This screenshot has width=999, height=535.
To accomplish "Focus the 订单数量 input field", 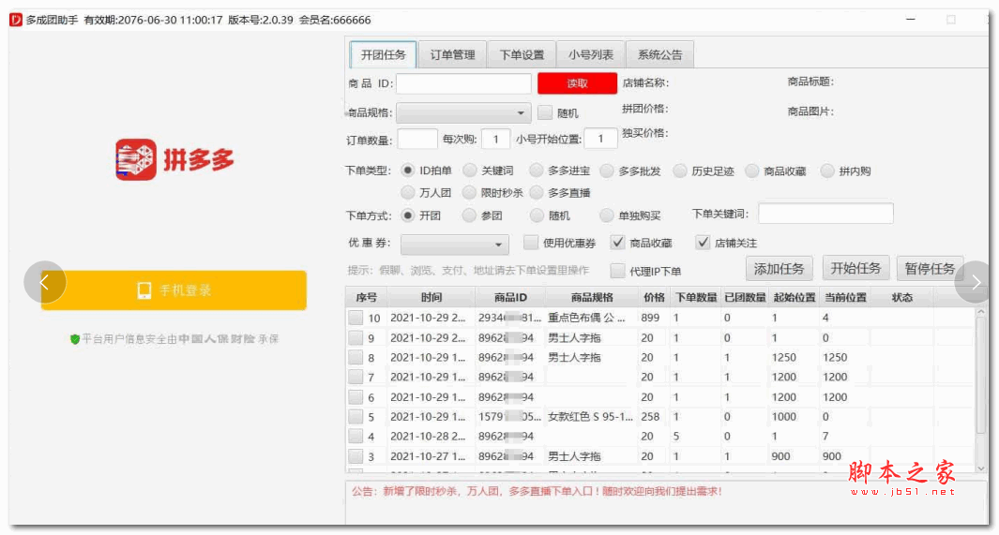I will click(417, 139).
